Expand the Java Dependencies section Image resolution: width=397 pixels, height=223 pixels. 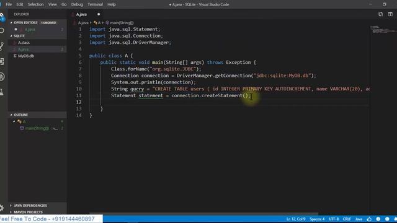(x=11, y=206)
